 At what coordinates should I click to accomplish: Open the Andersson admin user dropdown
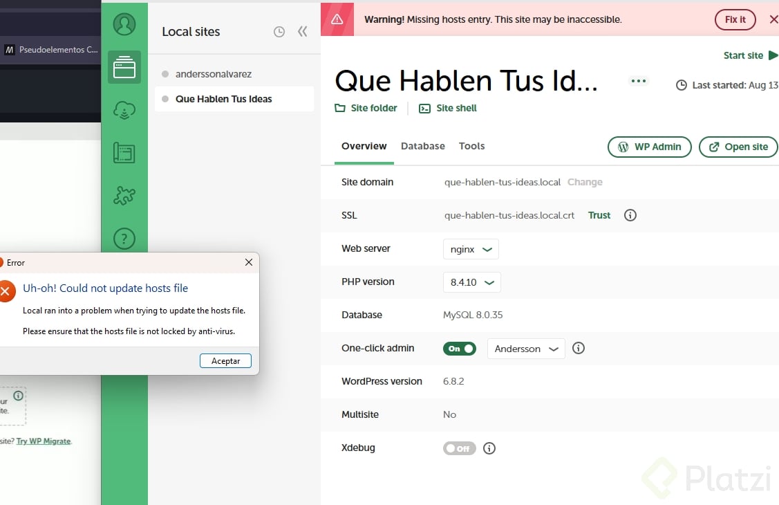526,349
